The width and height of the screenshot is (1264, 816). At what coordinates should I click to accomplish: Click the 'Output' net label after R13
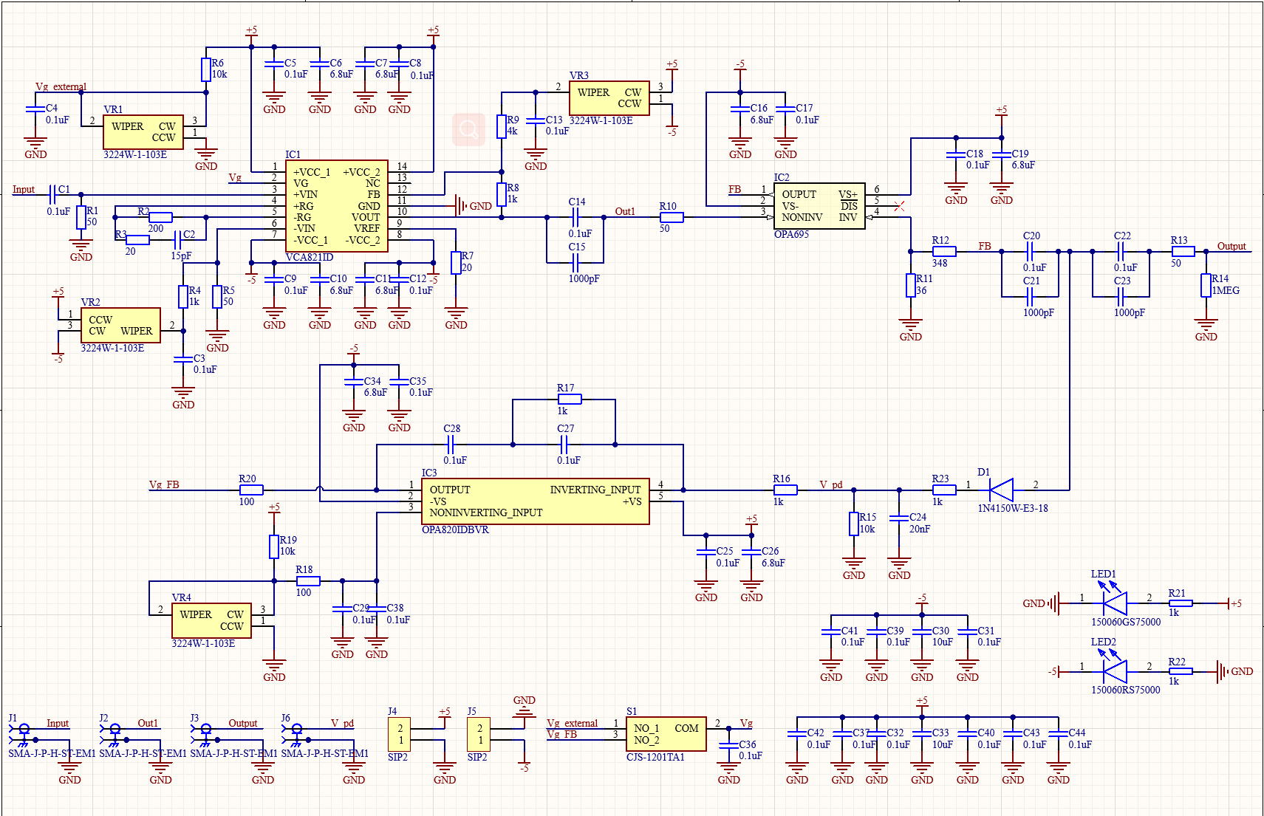click(1231, 247)
